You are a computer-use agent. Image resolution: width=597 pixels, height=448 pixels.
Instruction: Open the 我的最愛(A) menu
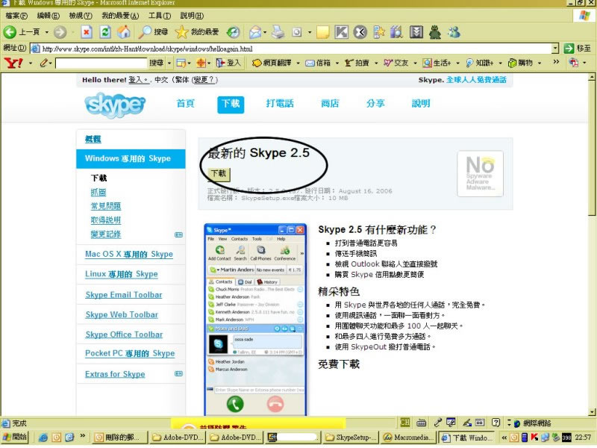tap(120, 16)
